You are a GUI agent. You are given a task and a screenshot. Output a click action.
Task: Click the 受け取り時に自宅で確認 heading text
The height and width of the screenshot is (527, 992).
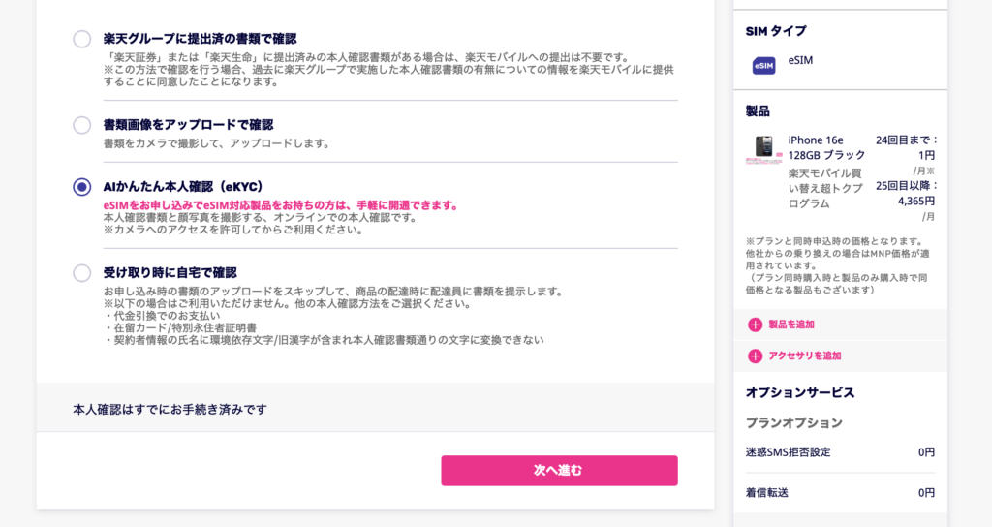coord(170,272)
